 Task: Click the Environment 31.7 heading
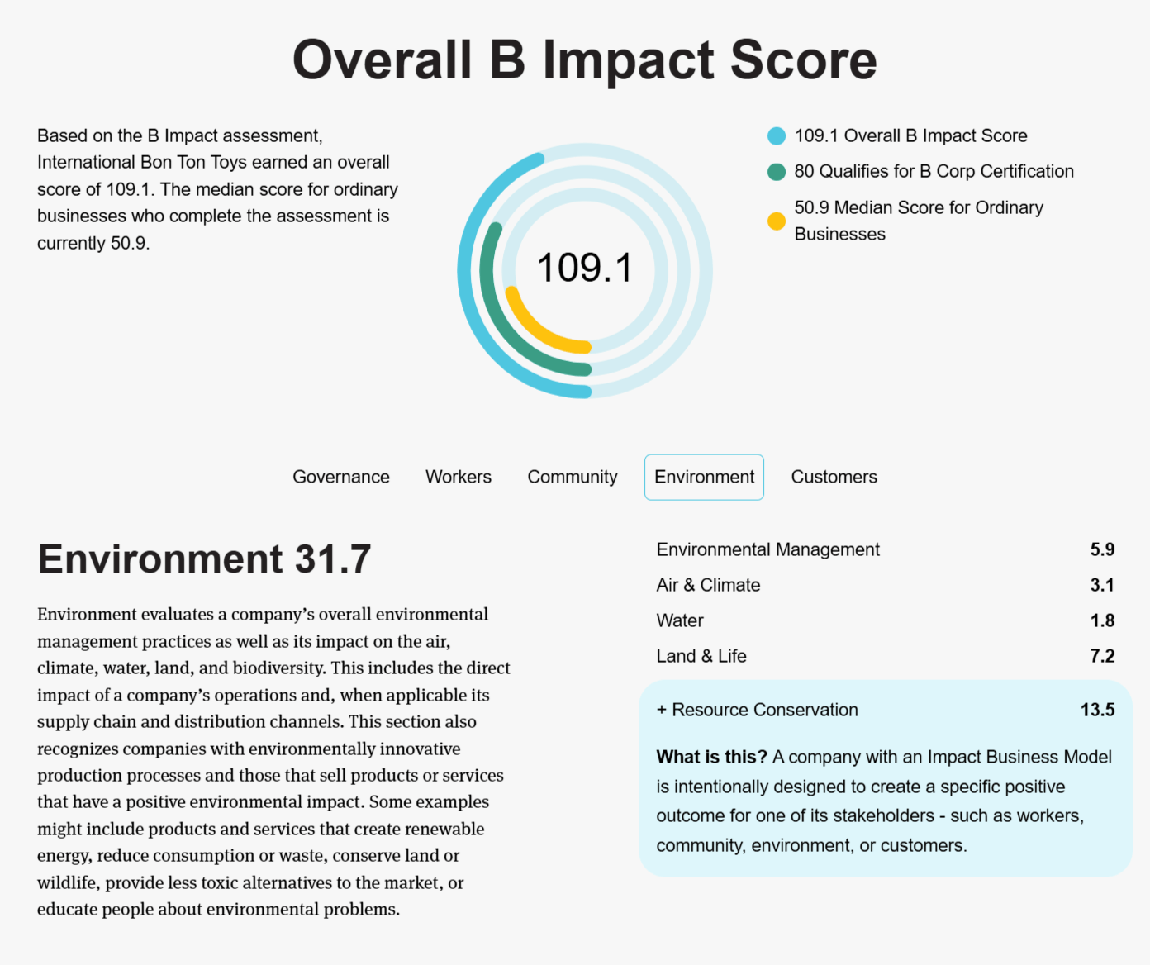click(204, 559)
